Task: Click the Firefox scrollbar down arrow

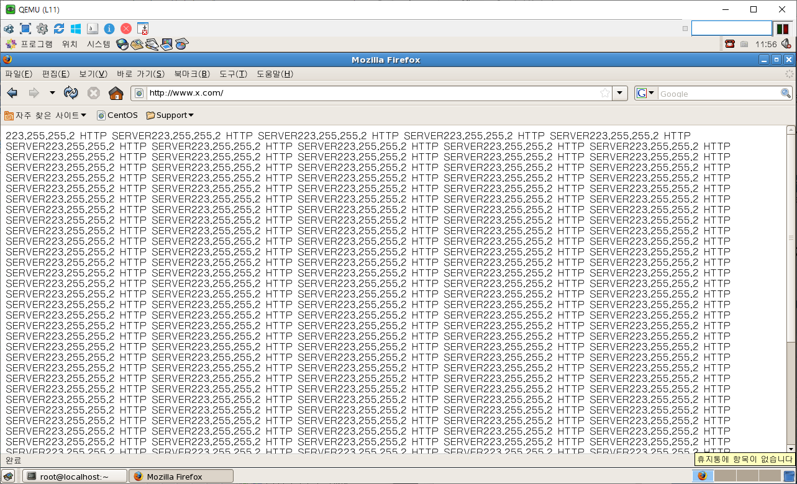Action: click(x=791, y=449)
